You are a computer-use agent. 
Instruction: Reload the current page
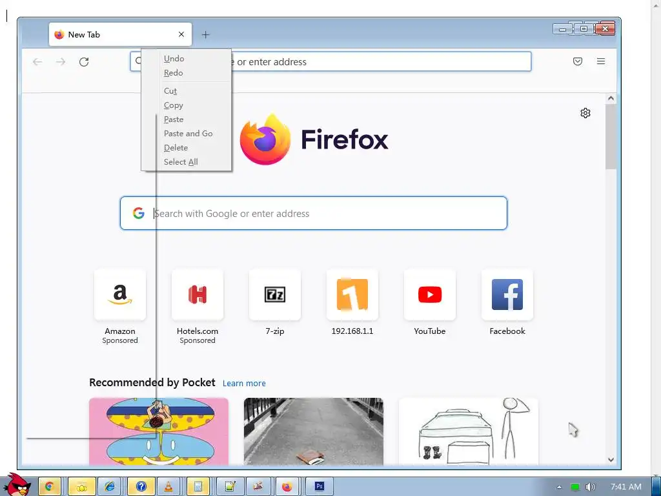tap(84, 62)
